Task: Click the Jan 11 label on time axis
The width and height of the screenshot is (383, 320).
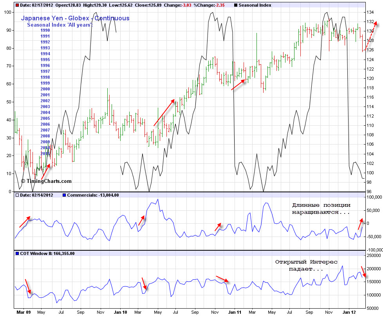Action: coord(234,313)
